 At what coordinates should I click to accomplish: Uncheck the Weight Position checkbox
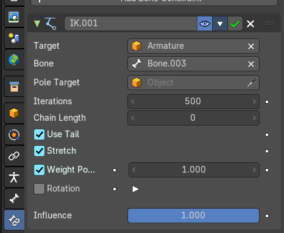pos(39,170)
